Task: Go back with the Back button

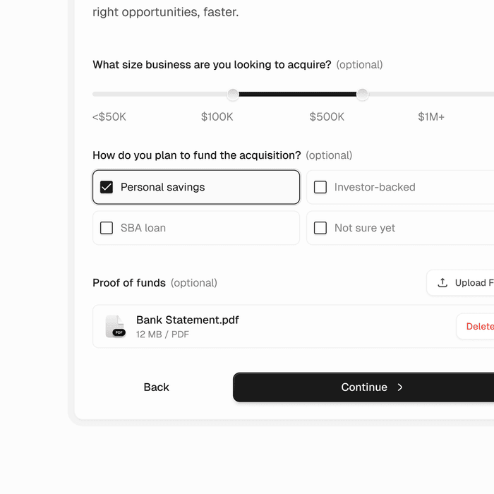Action: [x=156, y=387]
